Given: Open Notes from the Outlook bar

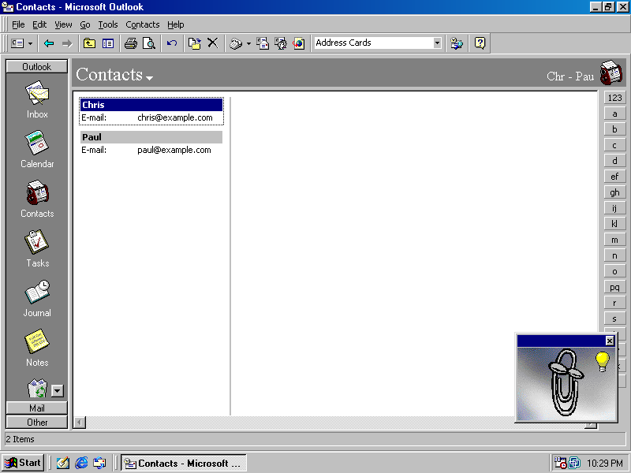Looking at the screenshot, I should 37,348.
